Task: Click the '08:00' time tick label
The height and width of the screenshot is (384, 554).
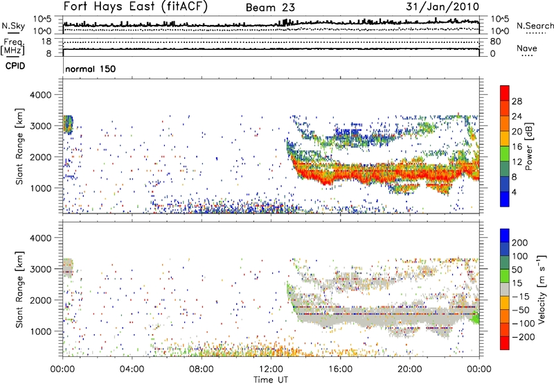Action: [202, 369]
